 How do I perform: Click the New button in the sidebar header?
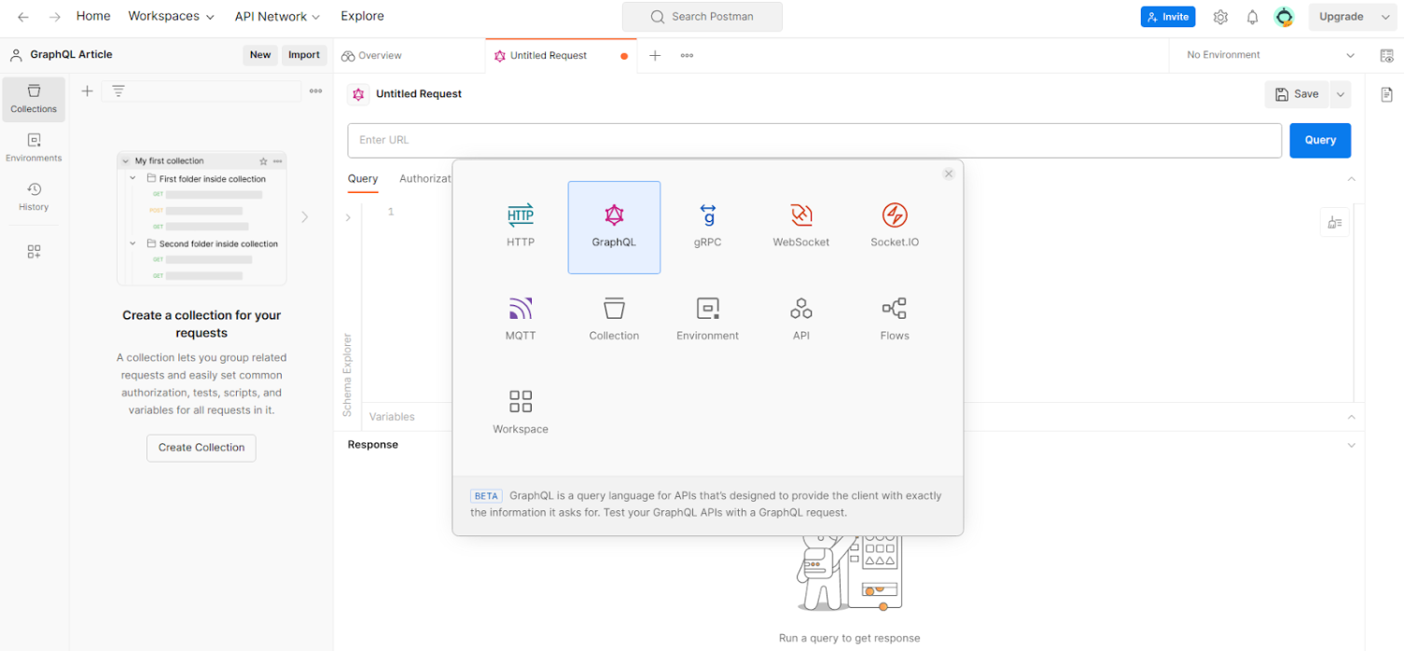tap(260, 55)
